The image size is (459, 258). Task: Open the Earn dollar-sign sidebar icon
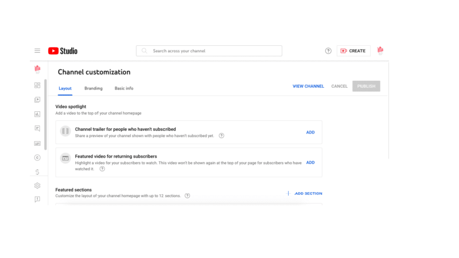(37, 172)
